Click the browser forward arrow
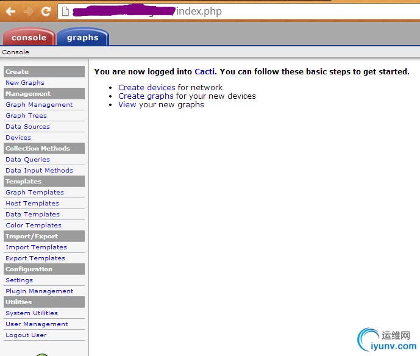 [28, 12]
